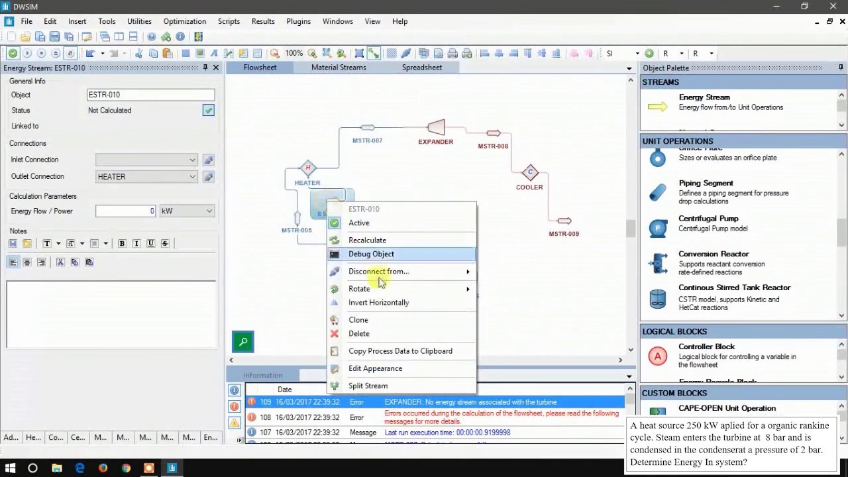Select the EXPANDER unit on the flowsheet
848x477 pixels.
tap(436, 127)
